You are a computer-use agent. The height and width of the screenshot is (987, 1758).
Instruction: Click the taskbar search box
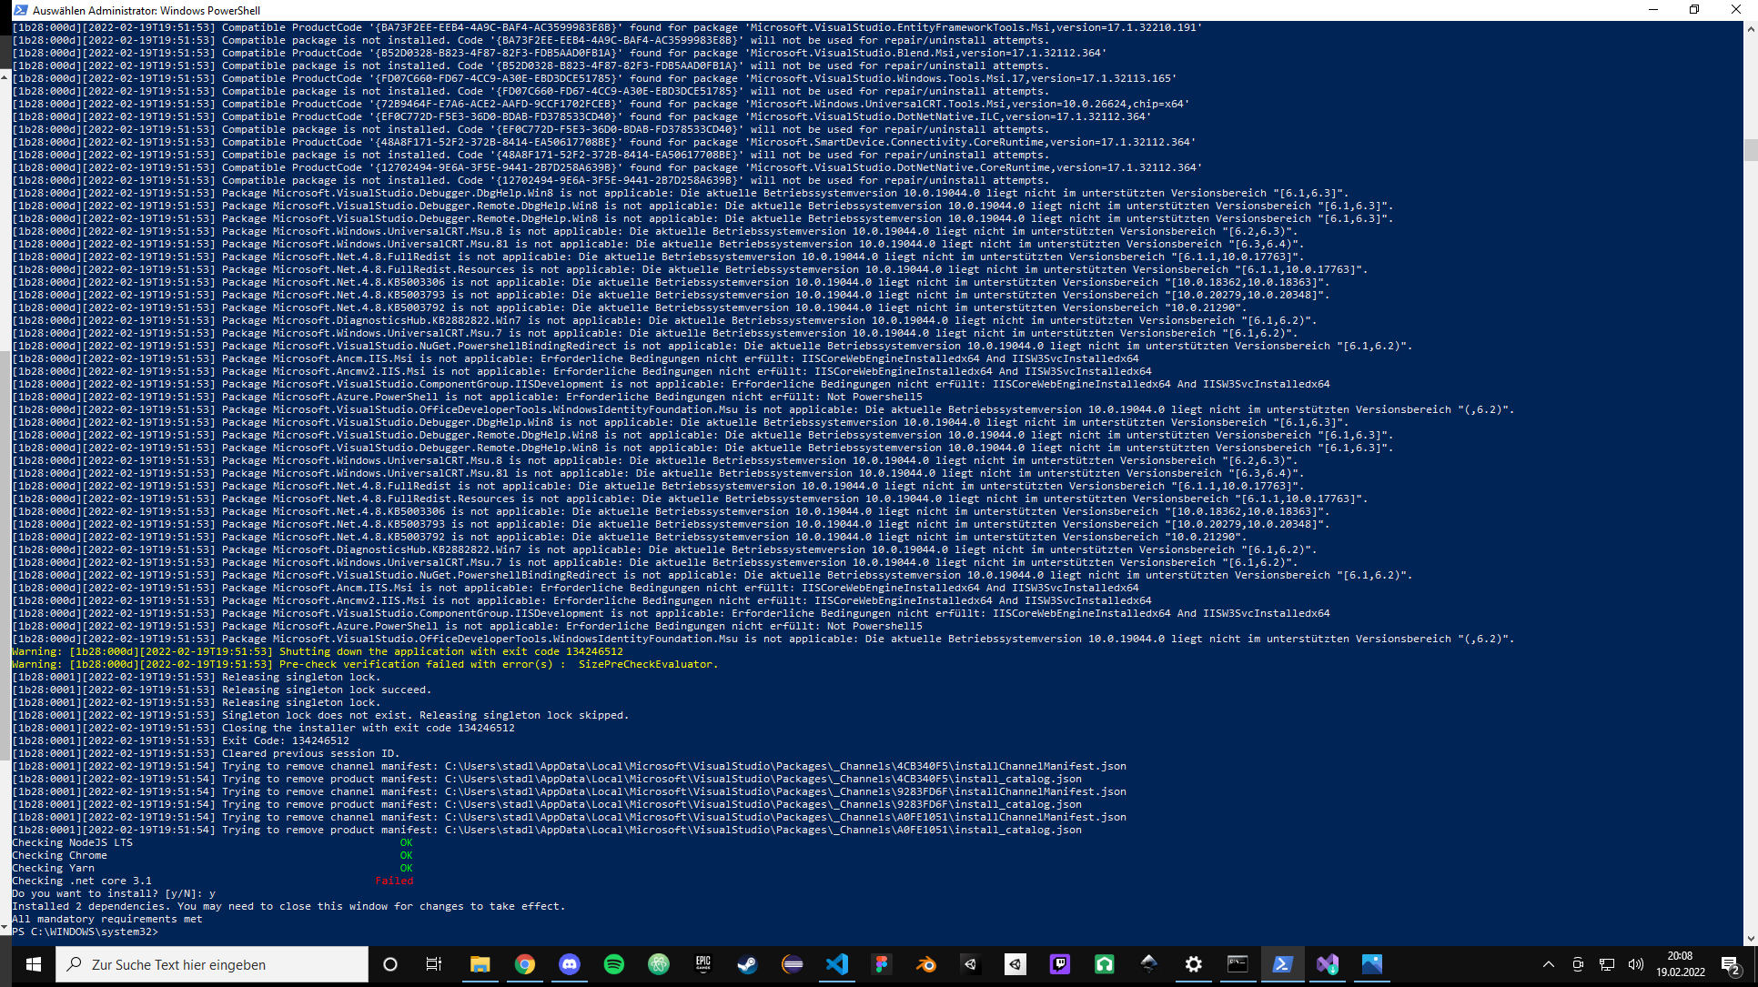[x=212, y=964]
